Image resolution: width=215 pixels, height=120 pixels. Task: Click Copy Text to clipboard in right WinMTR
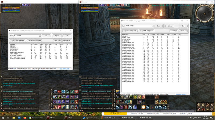click(x=130, y=31)
